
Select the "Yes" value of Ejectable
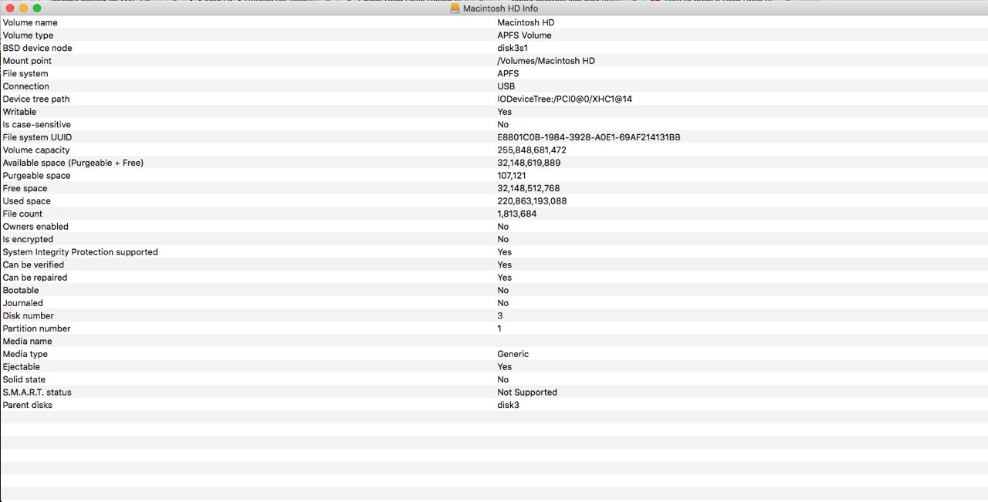(x=504, y=366)
